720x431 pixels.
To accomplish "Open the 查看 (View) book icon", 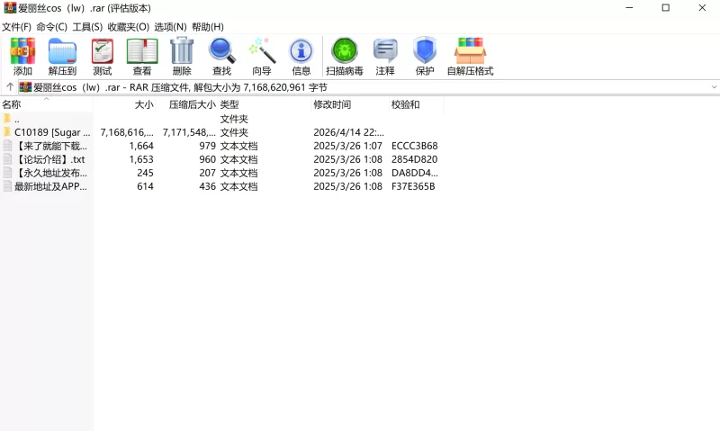I will click(x=142, y=50).
